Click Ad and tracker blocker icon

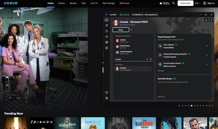point(160,64)
